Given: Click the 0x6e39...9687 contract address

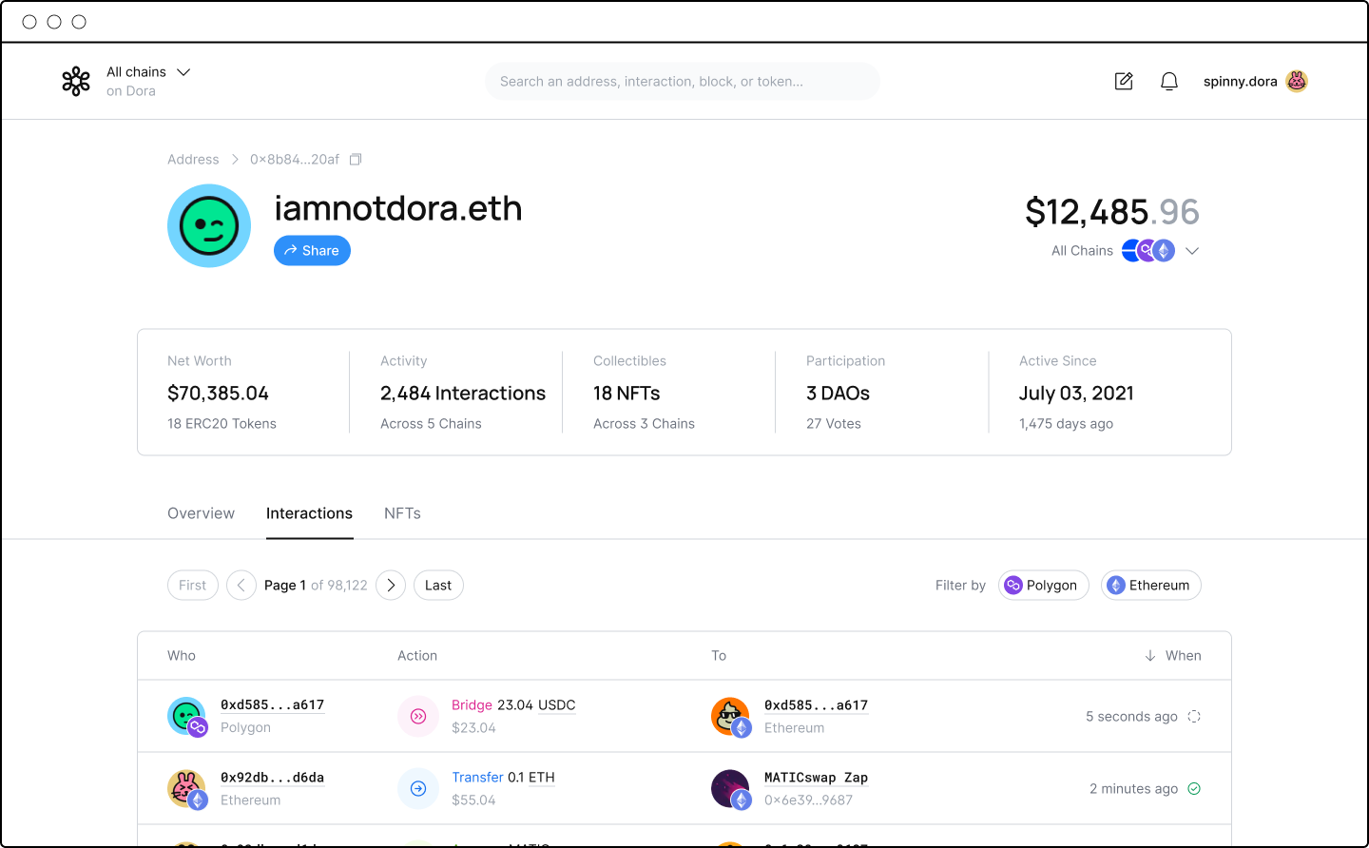Looking at the screenshot, I should [x=808, y=800].
